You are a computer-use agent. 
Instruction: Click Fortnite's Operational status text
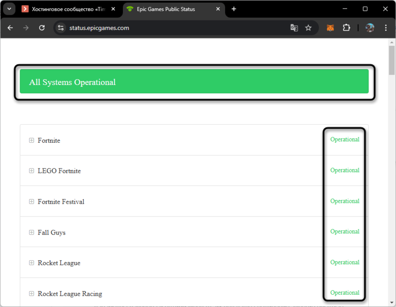pos(345,139)
